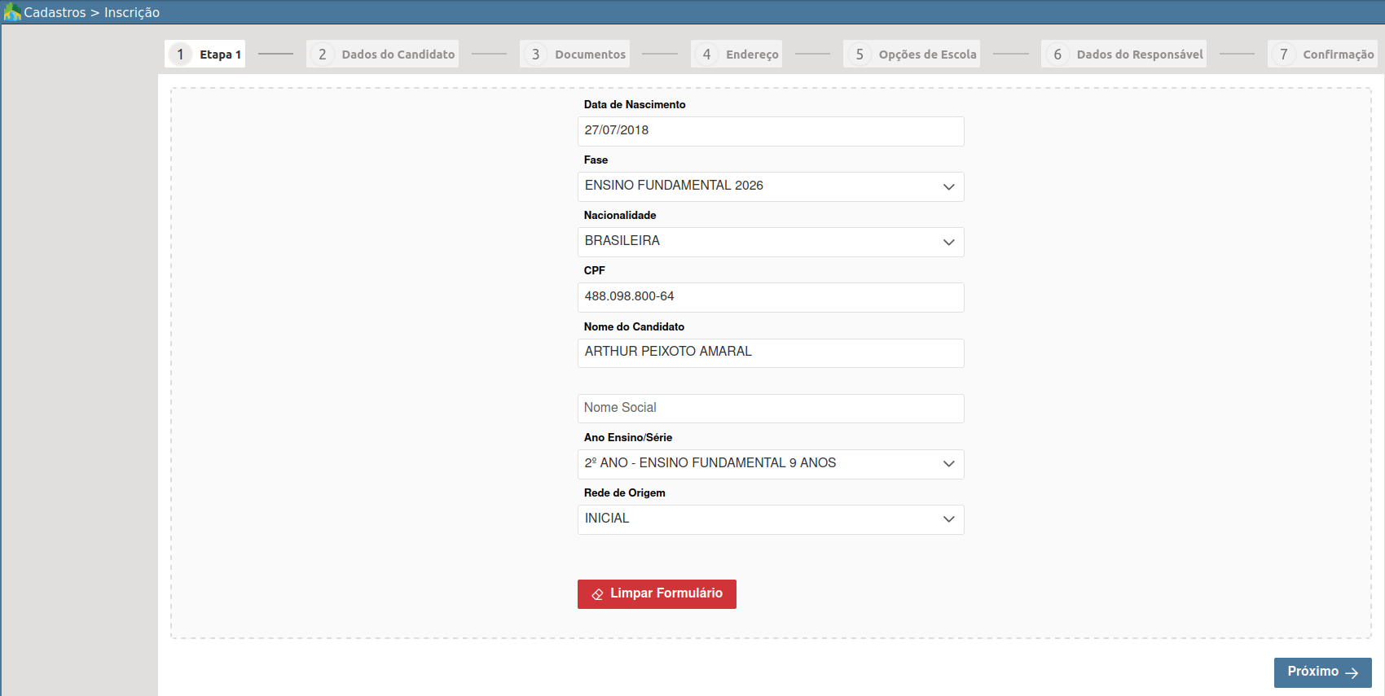Image resolution: width=1385 pixels, height=696 pixels.
Task: Focus the Data de Nascimento field
Action: 770,131
